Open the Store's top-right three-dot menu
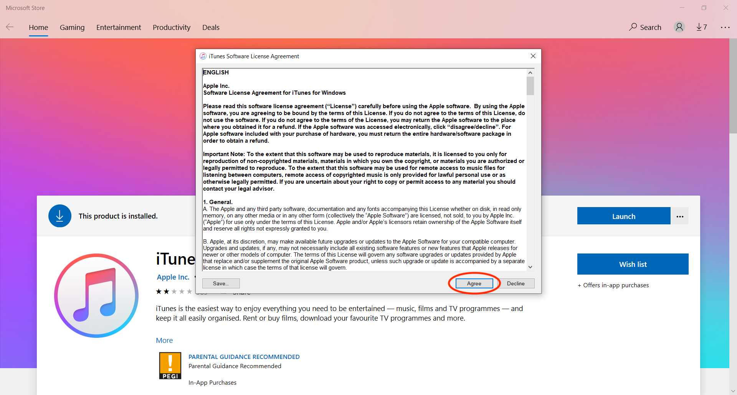The width and height of the screenshot is (737, 395). (725, 27)
